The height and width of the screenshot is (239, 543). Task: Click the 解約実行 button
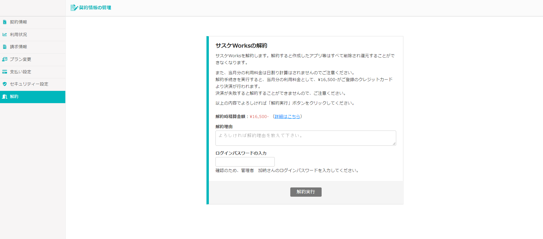(306, 192)
